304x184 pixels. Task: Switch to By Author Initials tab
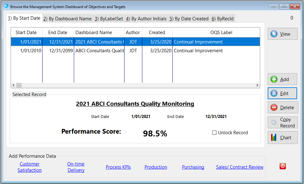146,18
